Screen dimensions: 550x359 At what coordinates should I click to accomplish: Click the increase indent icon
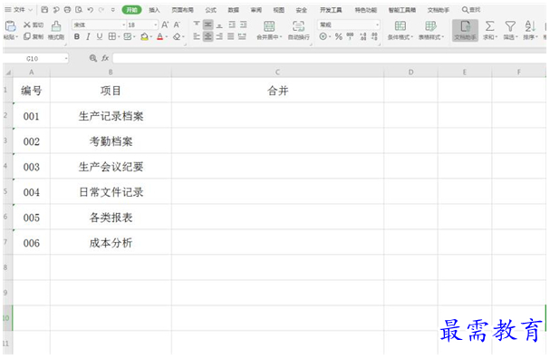tap(243, 24)
